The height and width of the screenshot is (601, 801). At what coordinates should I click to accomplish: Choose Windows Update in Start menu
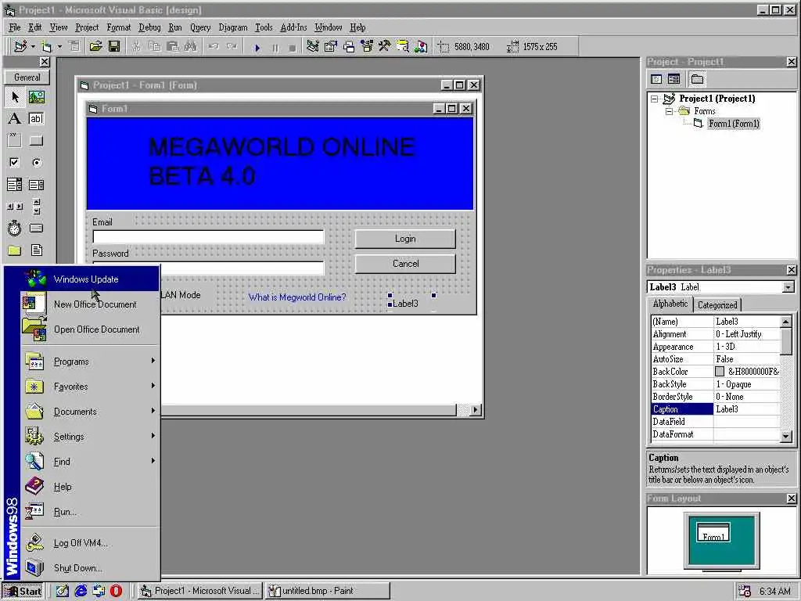coord(91,279)
